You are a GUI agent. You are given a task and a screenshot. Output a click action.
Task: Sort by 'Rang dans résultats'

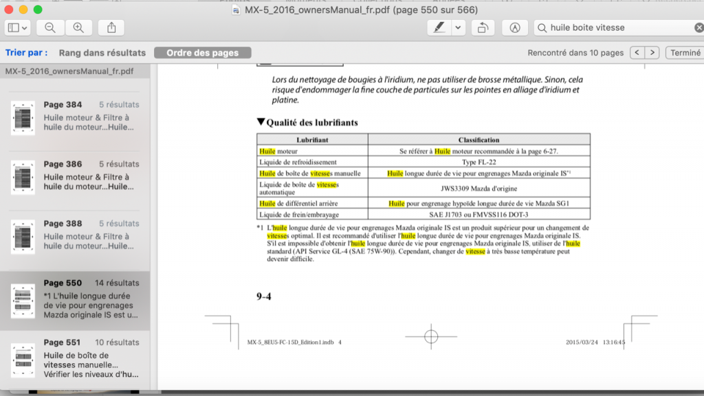(x=102, y=53)
